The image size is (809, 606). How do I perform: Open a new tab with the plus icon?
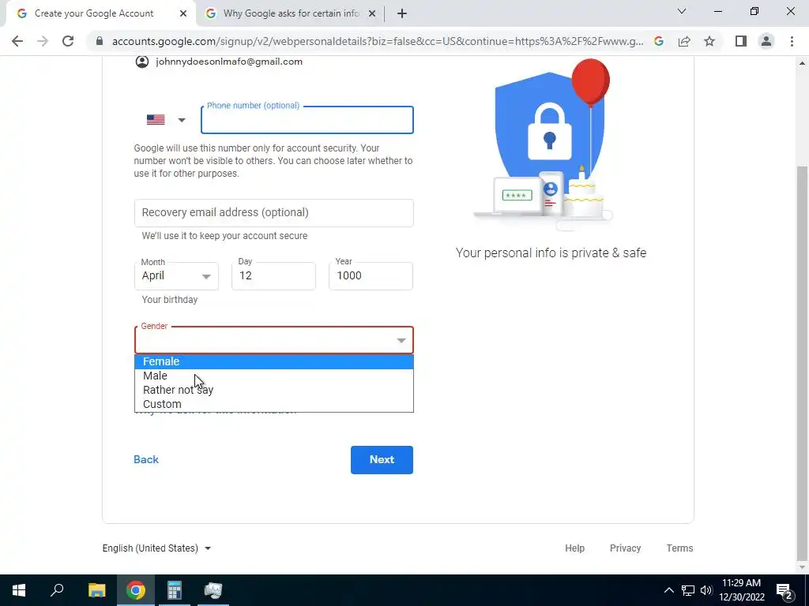tap(402, 13)
